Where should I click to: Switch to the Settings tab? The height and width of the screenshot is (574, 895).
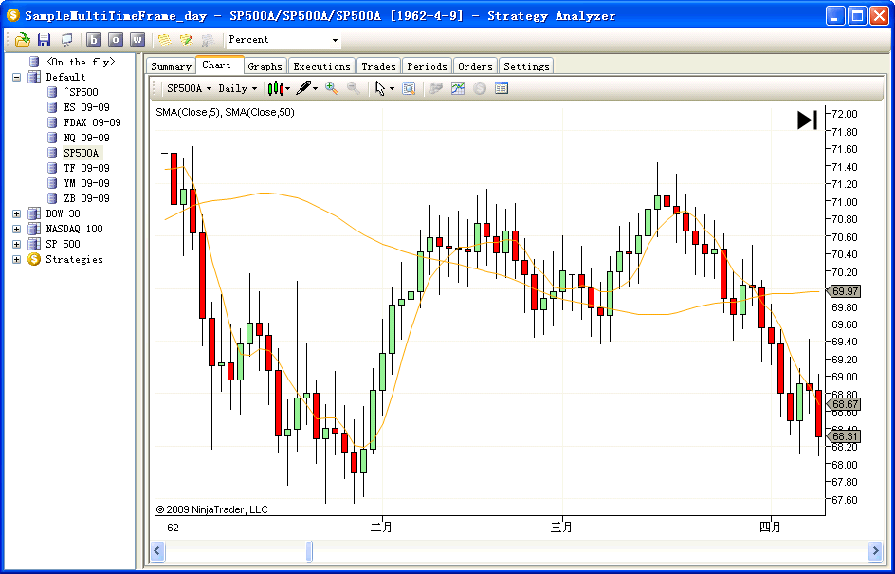pyautogui.click(x=526, y=66)
